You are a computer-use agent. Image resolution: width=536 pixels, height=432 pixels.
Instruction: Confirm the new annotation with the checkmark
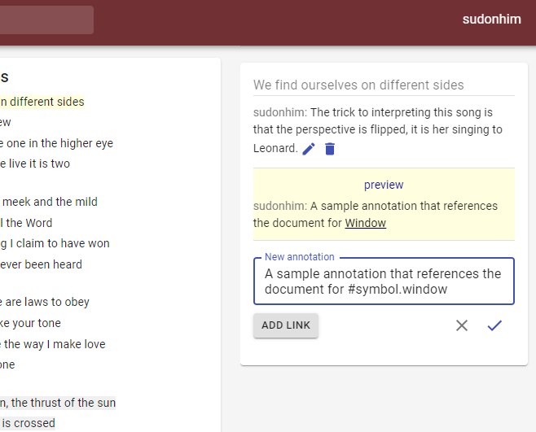coord(494,325)
